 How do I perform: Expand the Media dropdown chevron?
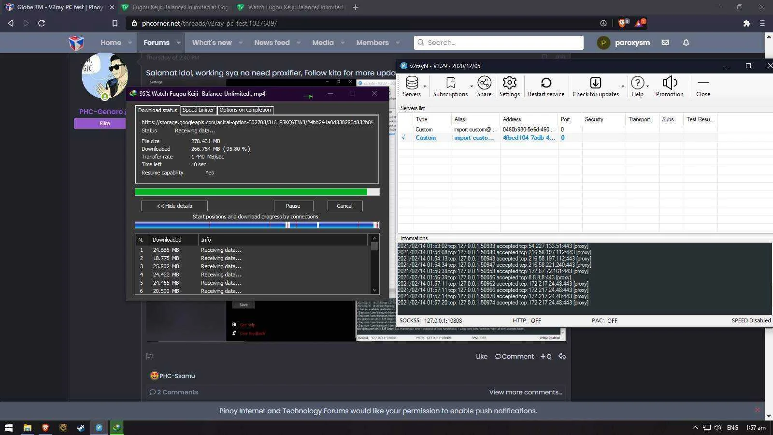[343, 43]
